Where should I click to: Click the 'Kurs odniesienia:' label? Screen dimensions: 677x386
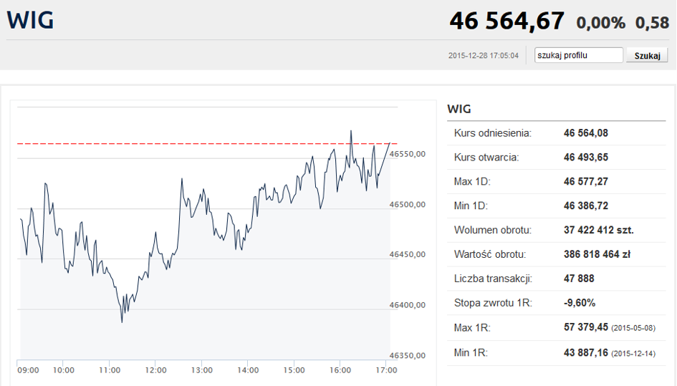click(493, 133)
